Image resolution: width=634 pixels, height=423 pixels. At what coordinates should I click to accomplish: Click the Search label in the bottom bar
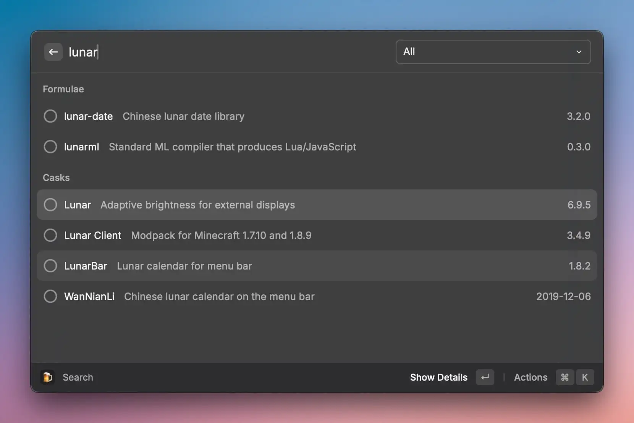click(78, 377)
